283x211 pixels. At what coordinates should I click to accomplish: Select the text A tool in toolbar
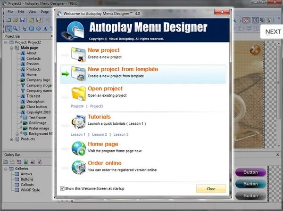tap(45, 28)
